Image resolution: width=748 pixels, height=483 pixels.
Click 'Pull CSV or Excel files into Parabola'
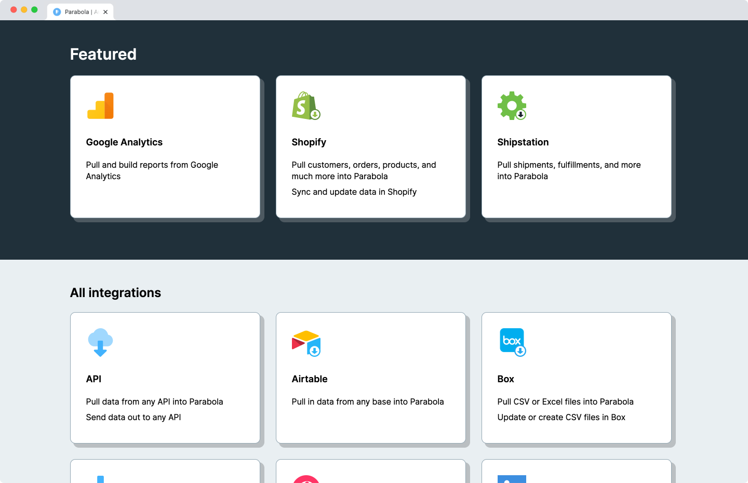pyautogui.click(x=565, y=401)
